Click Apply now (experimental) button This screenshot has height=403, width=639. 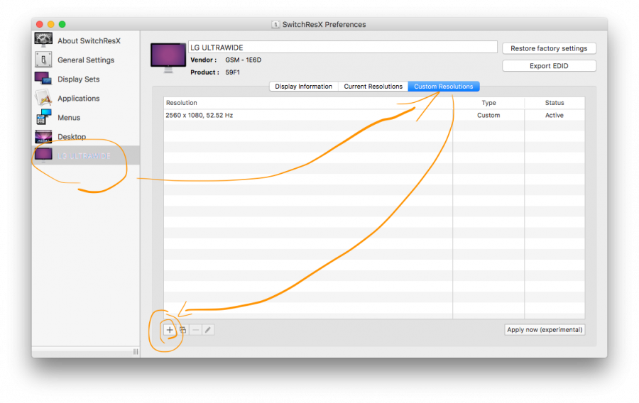pos(545,330)
